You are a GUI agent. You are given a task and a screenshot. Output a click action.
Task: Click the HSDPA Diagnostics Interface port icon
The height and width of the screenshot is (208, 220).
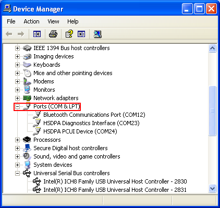[37, 123]
